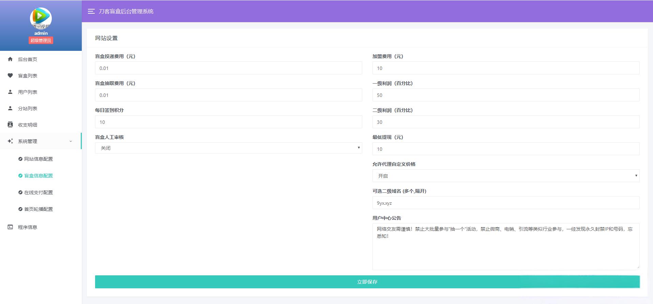Click the person icon beside 分站列表
The width and height of the screenshot is (653, 304).
(x=10, y=108)
